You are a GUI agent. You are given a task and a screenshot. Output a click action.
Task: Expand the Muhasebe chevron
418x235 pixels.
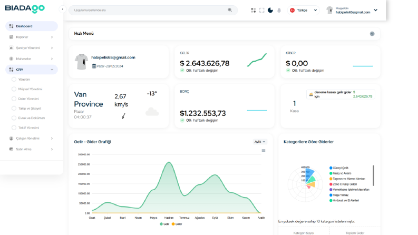(x=52, y=58)
